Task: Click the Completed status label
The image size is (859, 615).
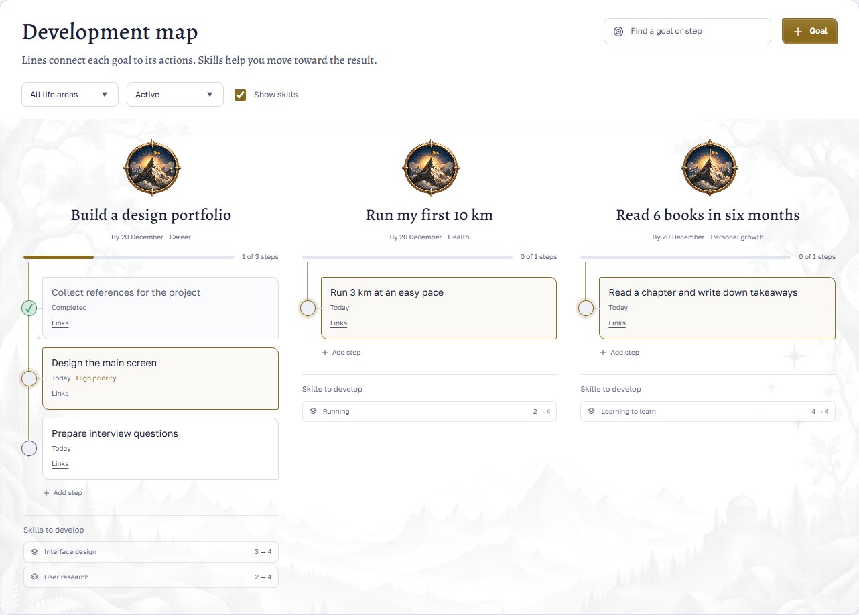Action: (69, 308)
